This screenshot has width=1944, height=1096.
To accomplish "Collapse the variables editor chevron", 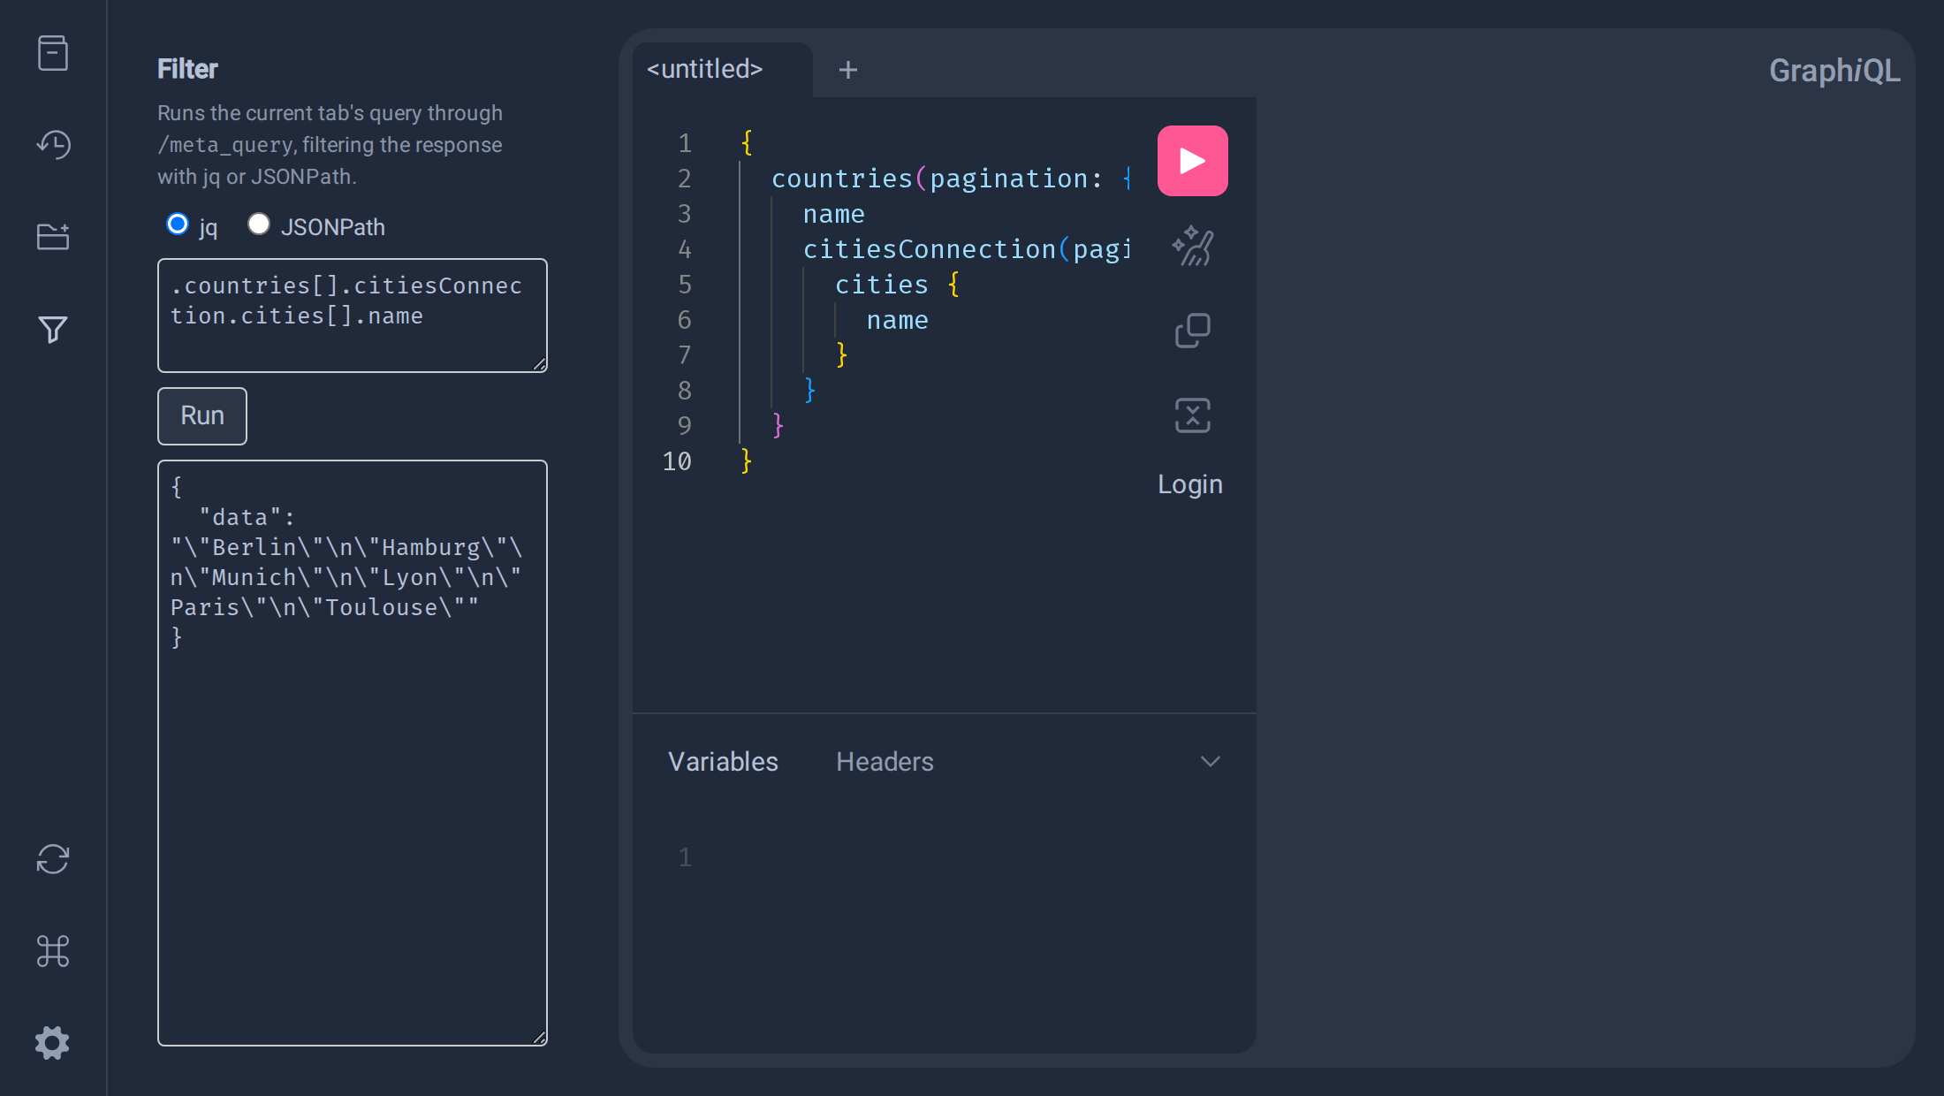I will click(x=1211, y=762).
